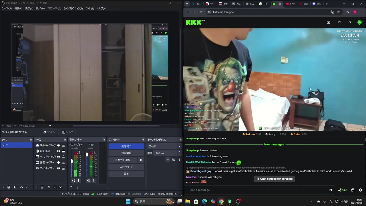Open シーンコレクション(S) menu

point(73,8)
